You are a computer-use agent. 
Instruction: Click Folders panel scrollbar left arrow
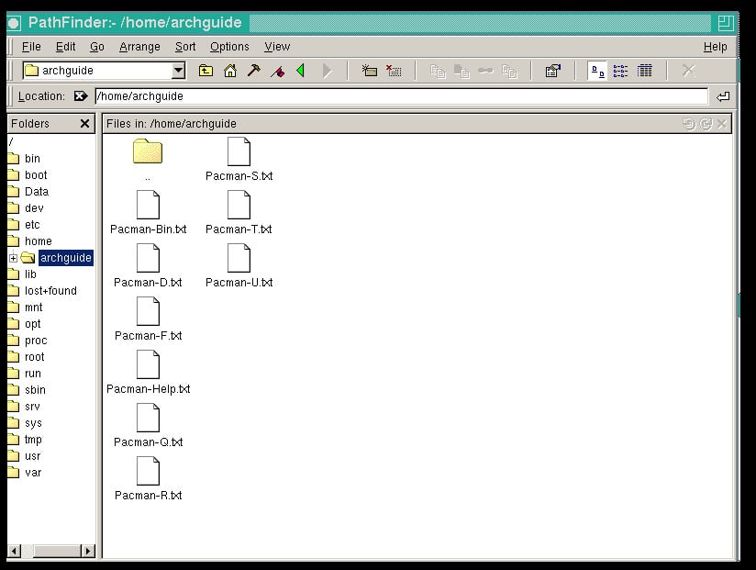click(15, 551)
